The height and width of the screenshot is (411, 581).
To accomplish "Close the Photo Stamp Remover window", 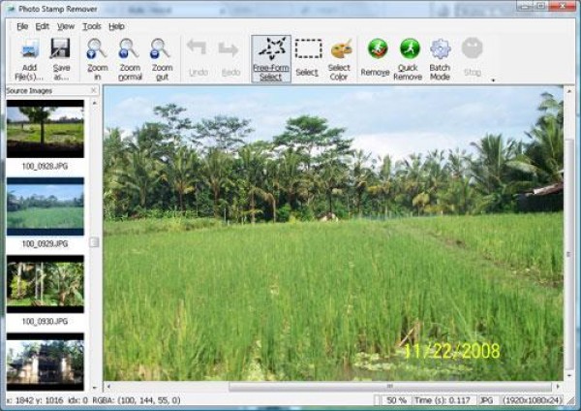I will pyautogui.click(x=564, y=6).
